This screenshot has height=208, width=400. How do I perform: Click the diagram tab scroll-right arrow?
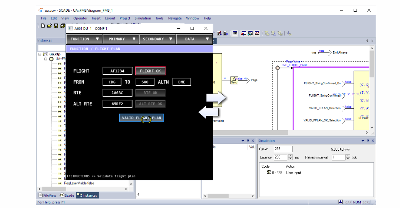372,41
